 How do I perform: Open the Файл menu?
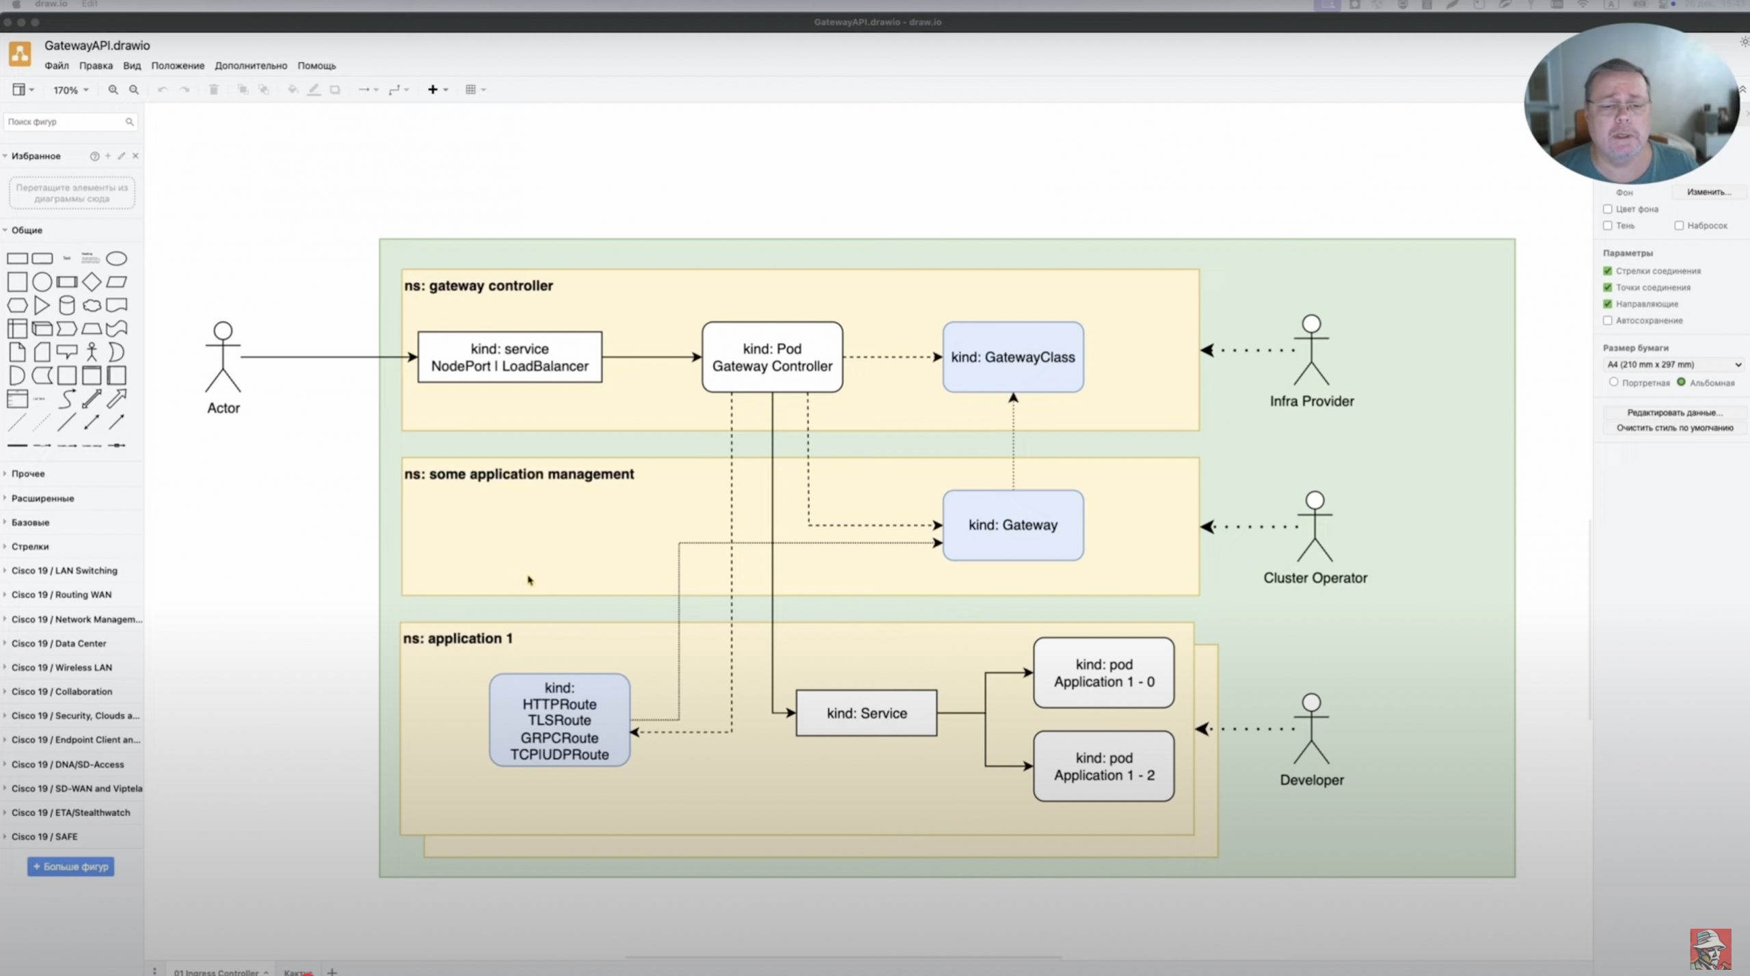pyautogui.click(x=57, y=66)
